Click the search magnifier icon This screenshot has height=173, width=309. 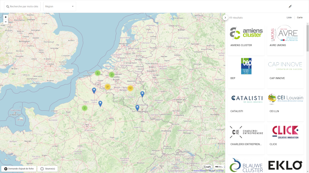coord(8,7)
